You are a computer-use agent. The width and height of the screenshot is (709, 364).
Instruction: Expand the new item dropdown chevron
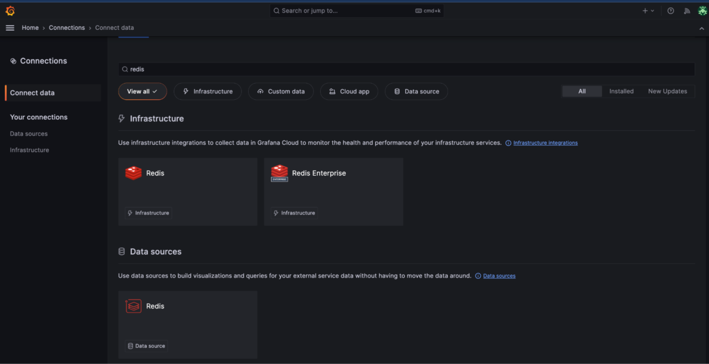(x=651, y=11)
